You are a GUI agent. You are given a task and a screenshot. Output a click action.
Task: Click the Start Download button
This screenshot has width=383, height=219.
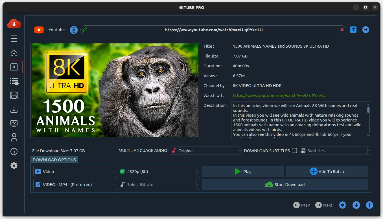[x=285, y=185]
